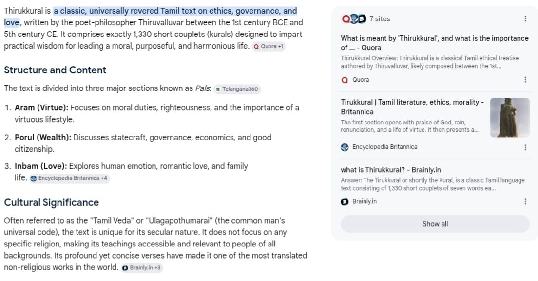538x281 pixels.
Task: Open three-dot menu for Quora result
Action: tap(525, 80)
